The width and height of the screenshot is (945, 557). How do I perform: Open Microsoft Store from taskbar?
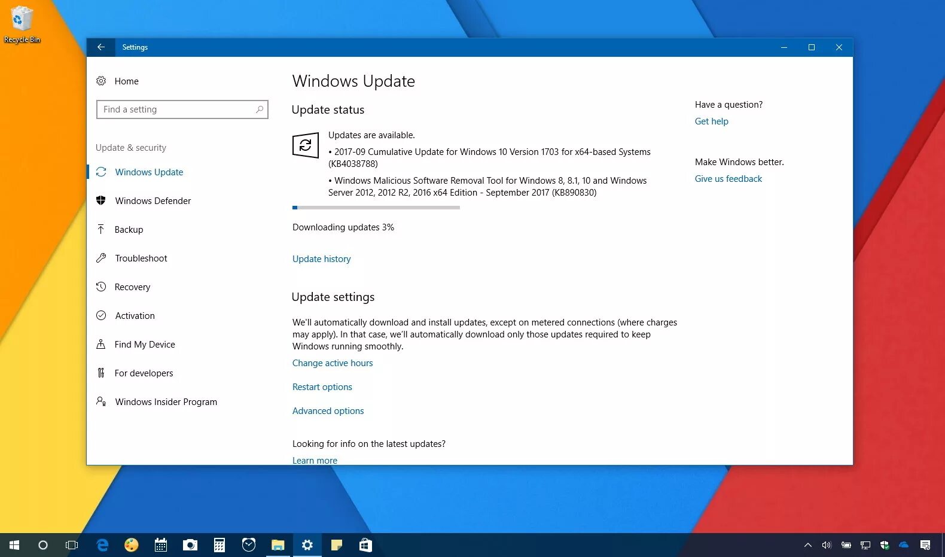click(366, 545)
